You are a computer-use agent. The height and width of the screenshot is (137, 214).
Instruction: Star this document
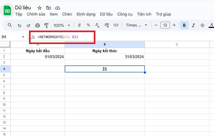[39, 8]
